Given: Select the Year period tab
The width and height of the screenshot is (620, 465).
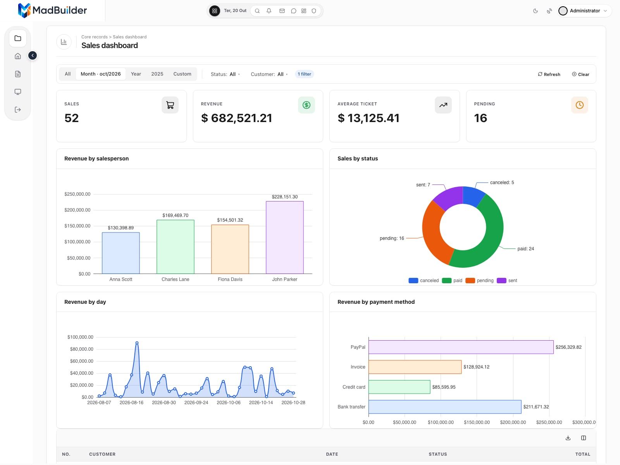Looking at the screenshot, I should pos(136,74).
